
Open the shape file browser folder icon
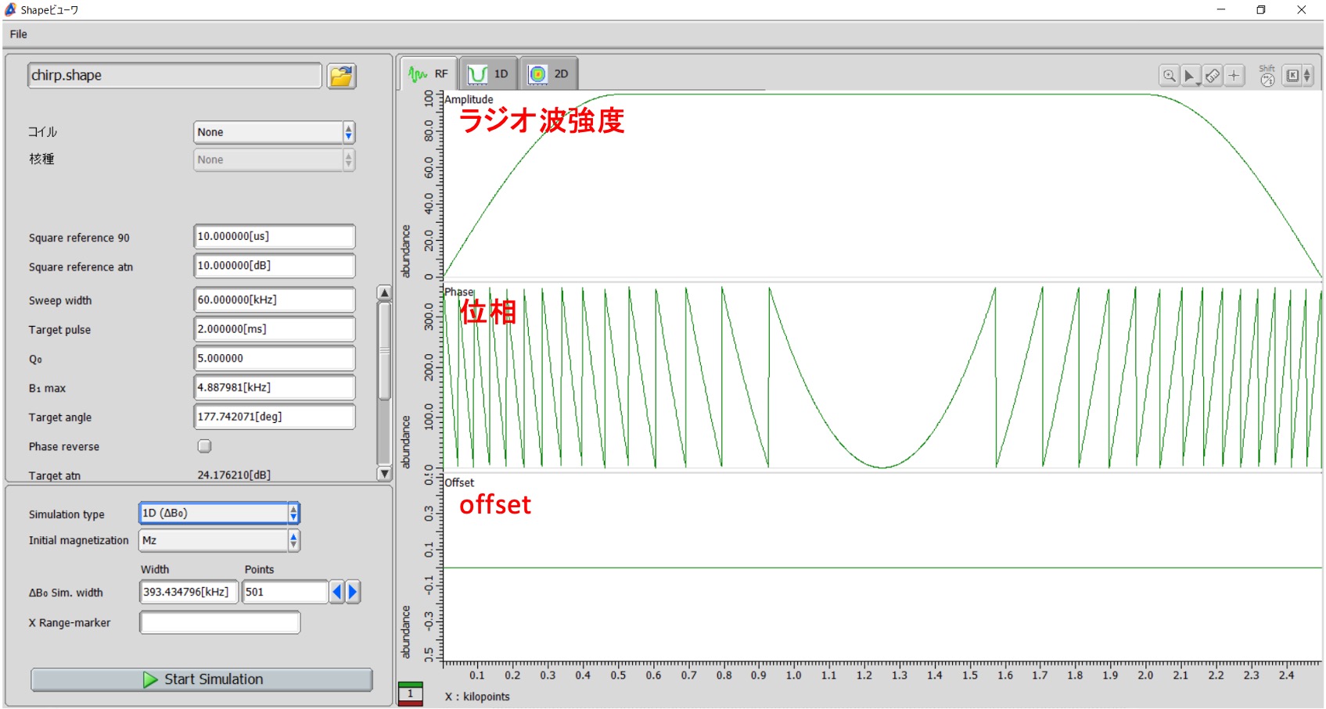[x=341, y=76]
